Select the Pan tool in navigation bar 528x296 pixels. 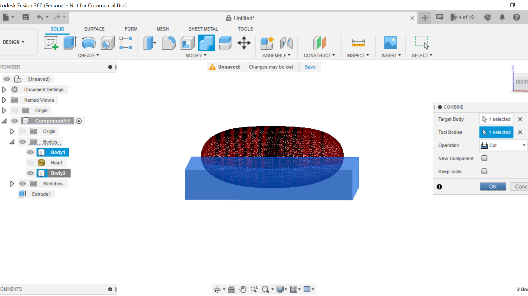point(243,289)
